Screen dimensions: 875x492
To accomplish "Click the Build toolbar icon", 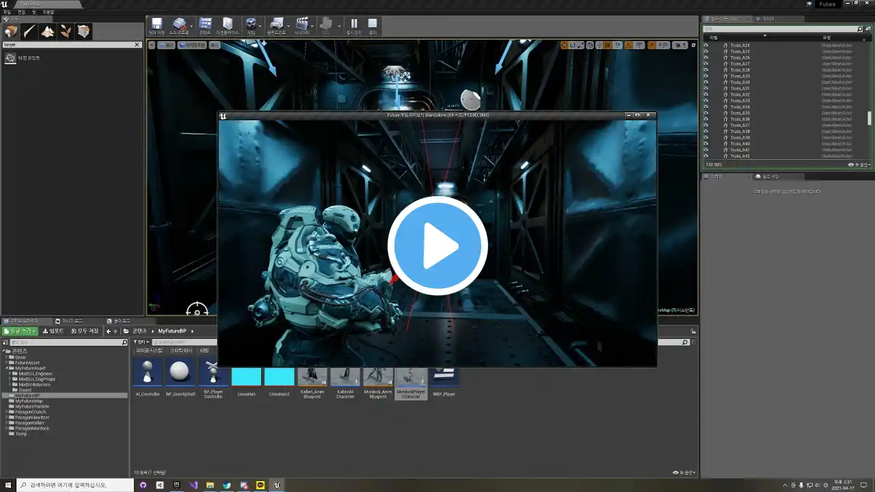I will coord(326,26).
